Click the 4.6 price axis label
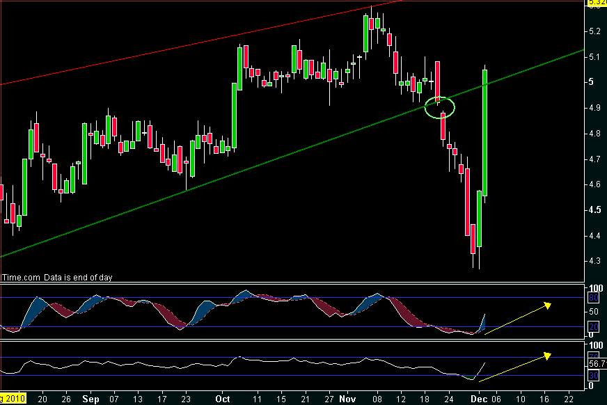This screenshot has width=607, height=405. click(594, 184)
